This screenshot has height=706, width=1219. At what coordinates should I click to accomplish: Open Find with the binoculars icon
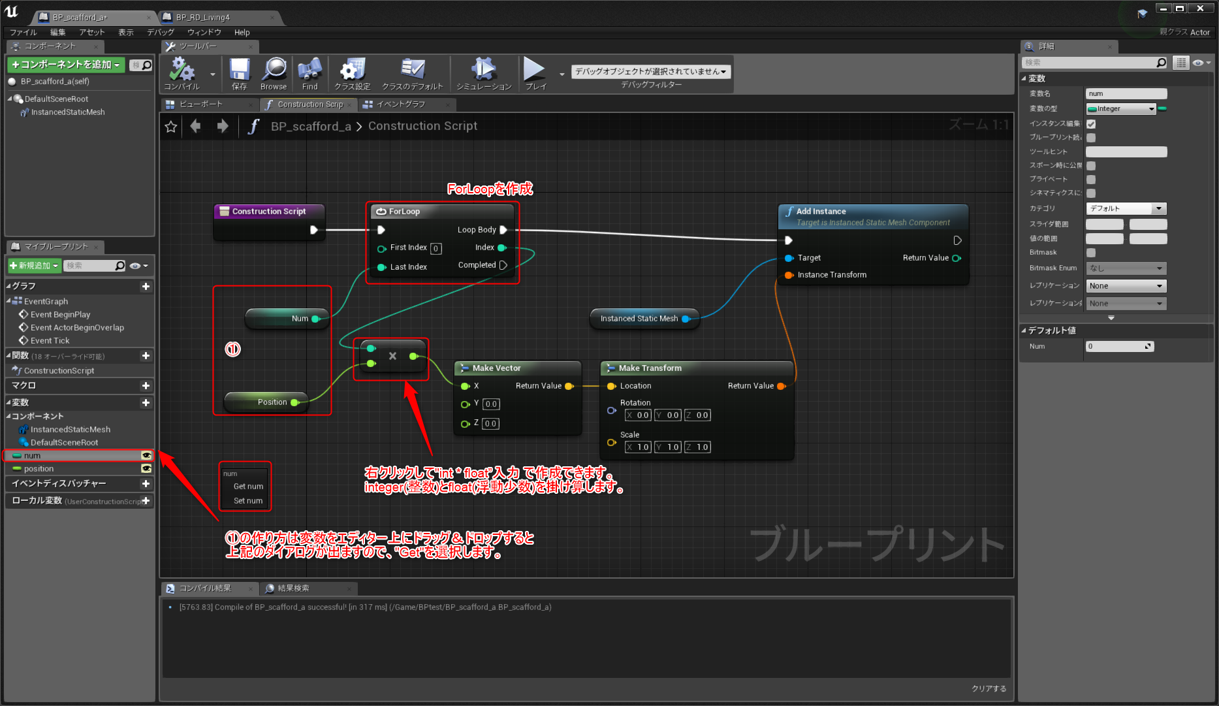pyautogui.click(x=310, y=73)
